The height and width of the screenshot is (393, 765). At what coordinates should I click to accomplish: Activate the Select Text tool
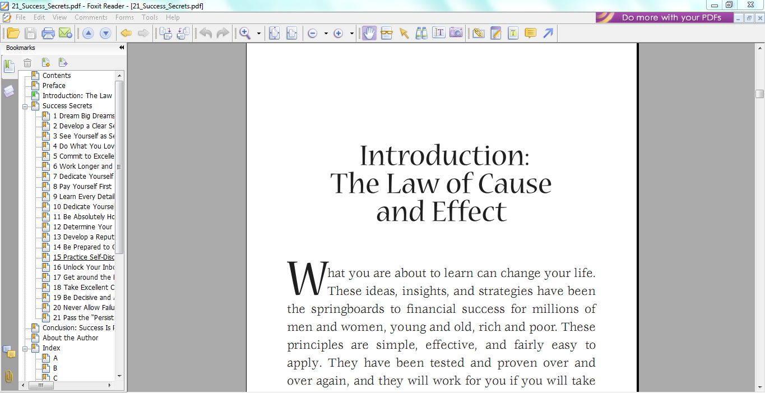[439, 33]
